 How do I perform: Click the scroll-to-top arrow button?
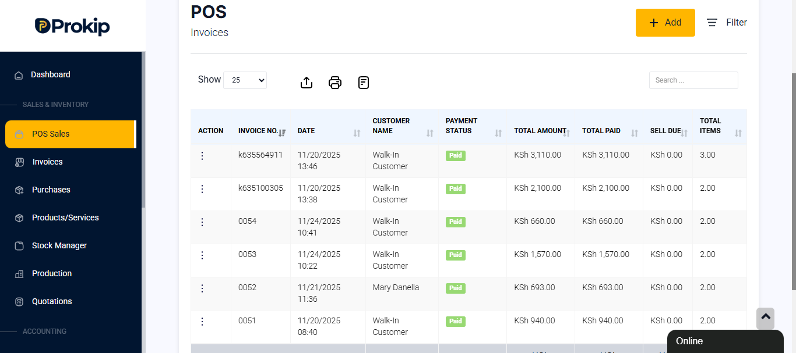click(766, 318)
